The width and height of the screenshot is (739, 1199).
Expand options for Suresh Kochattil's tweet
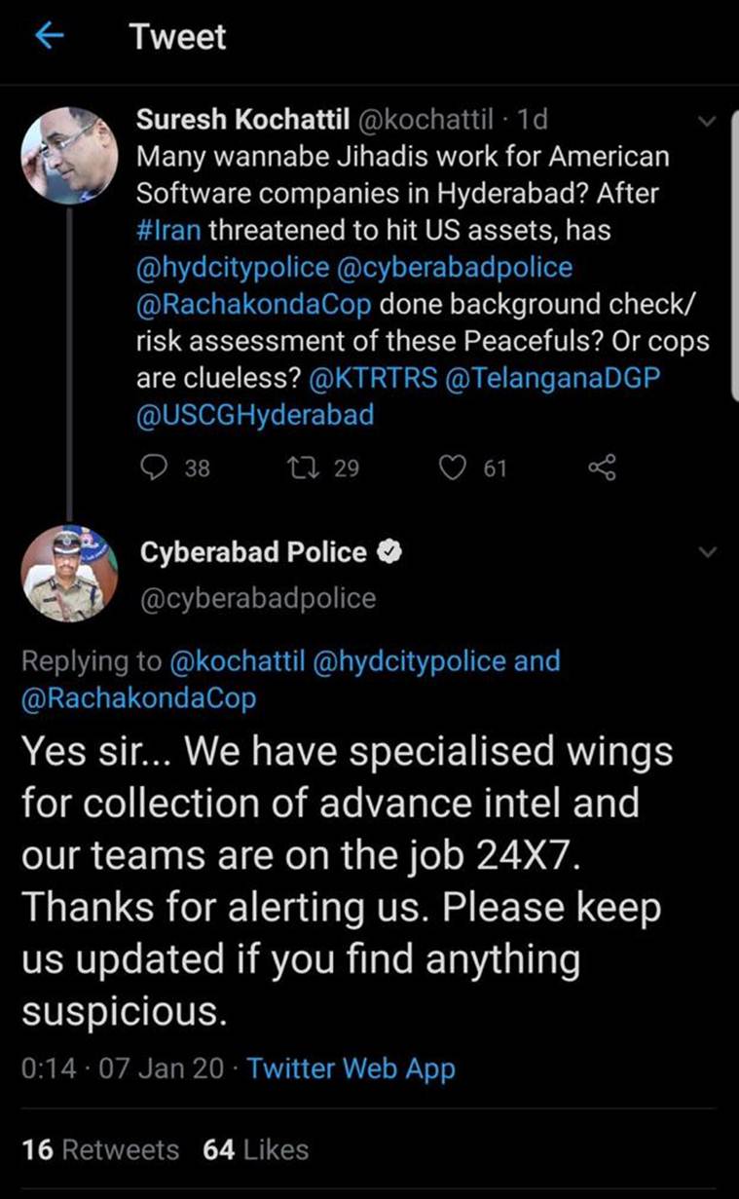[x=708, y=122]
